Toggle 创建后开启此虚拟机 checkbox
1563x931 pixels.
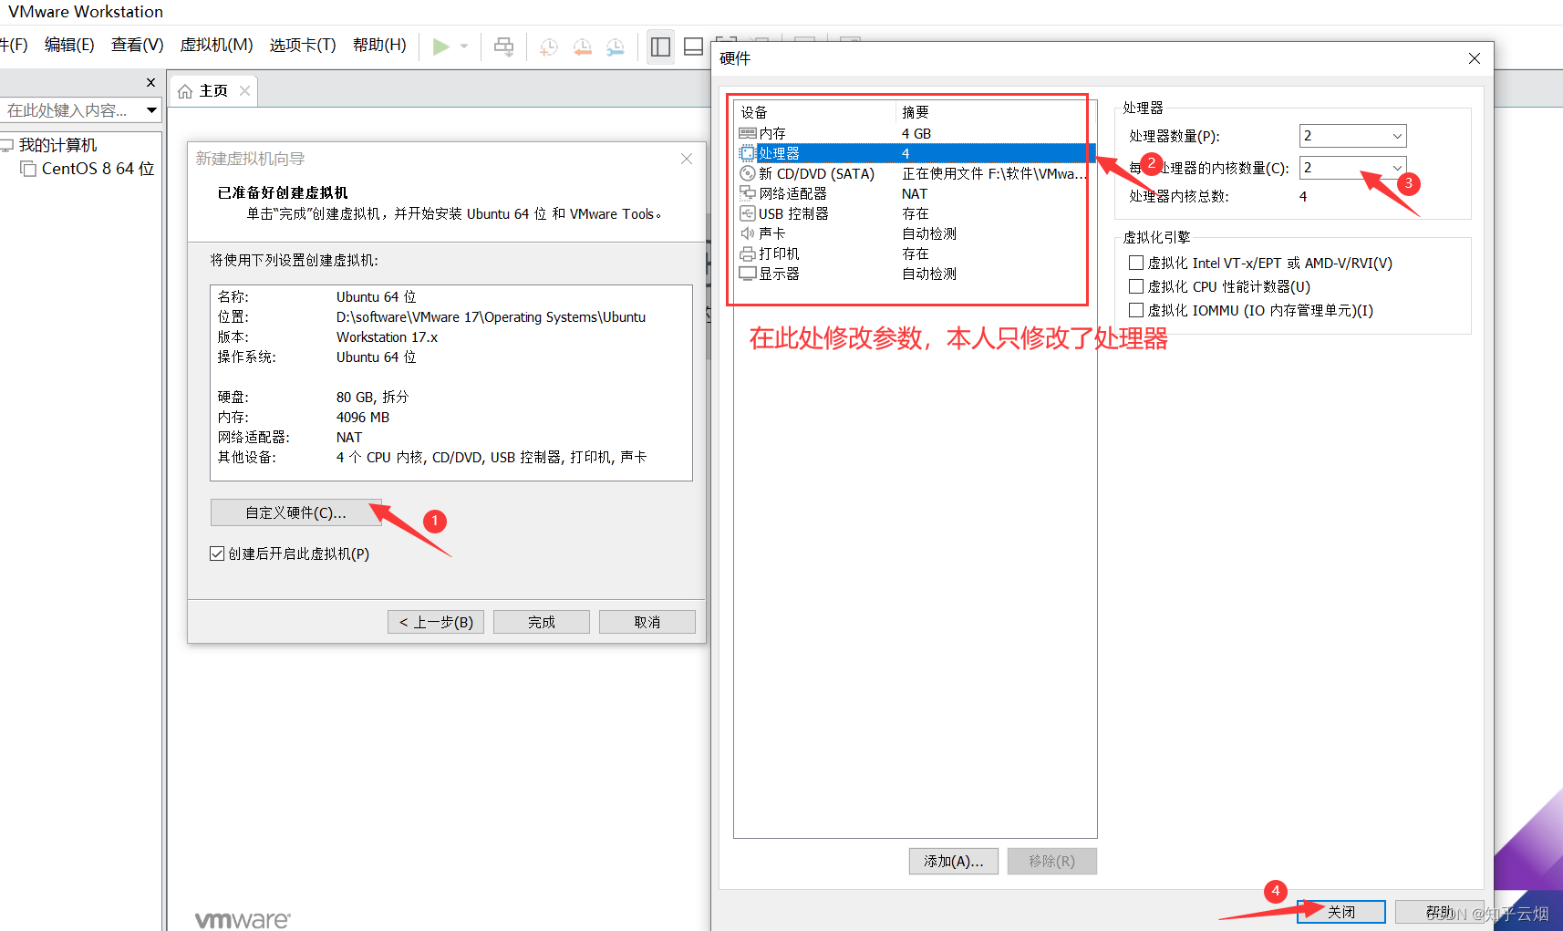click(217, 553)
